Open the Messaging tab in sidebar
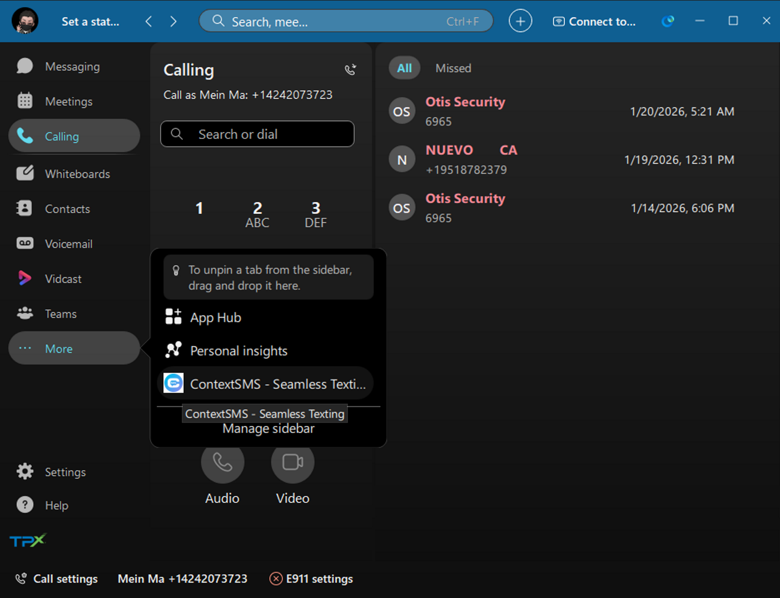Viewport: 780px width, 598px height. 74,67
